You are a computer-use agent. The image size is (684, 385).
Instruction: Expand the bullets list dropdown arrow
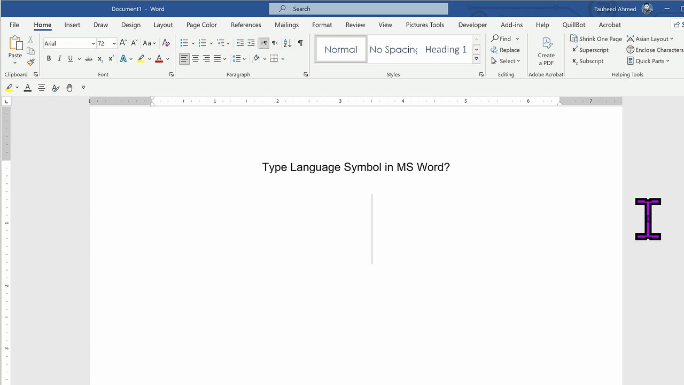pyautogui.click(x=193, y=43)
